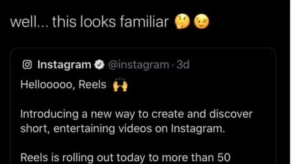Open the Instagram display name profile

[x=64, y=65]
